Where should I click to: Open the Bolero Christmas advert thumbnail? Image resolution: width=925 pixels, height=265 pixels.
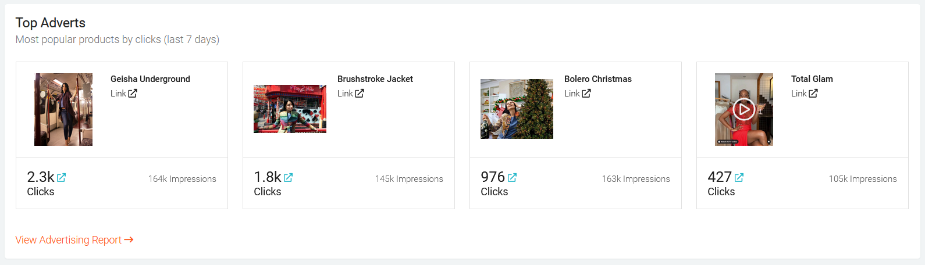(517, 109)
